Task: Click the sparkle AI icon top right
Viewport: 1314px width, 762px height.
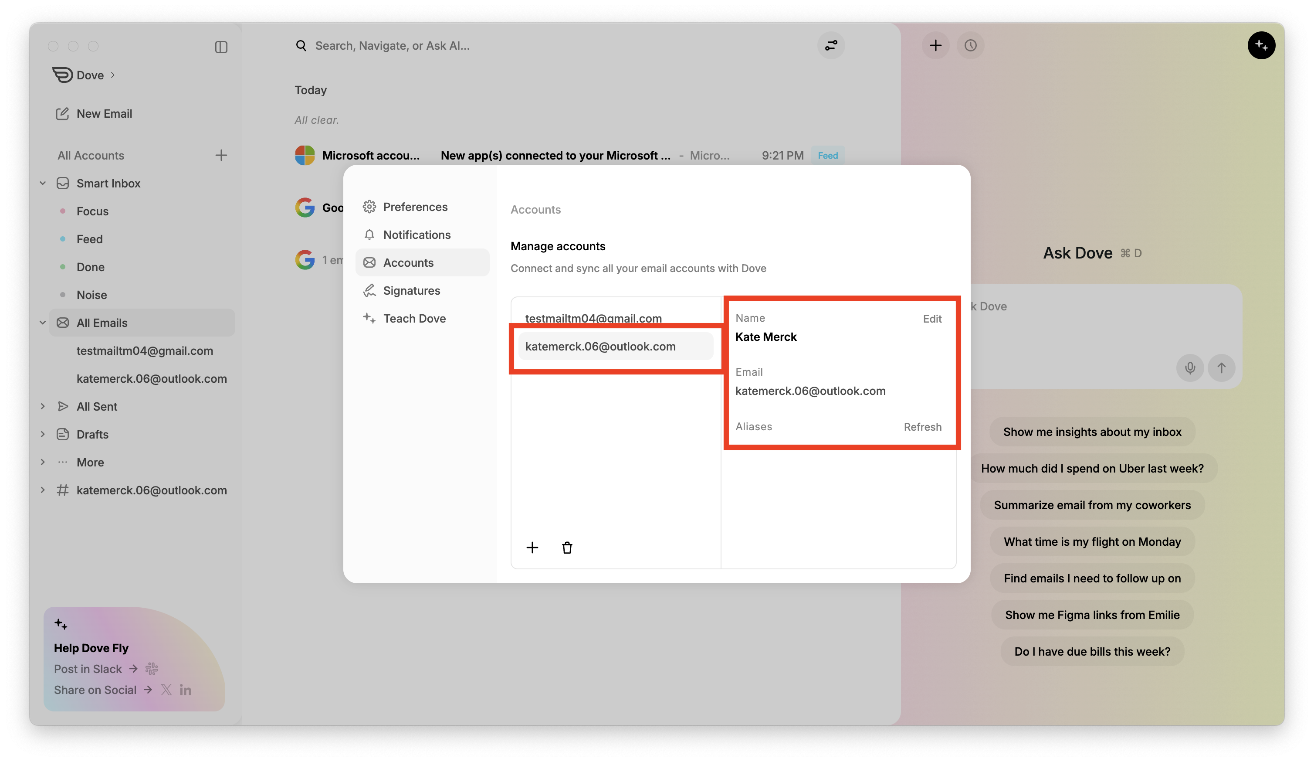Action: tap(1261, 45)
